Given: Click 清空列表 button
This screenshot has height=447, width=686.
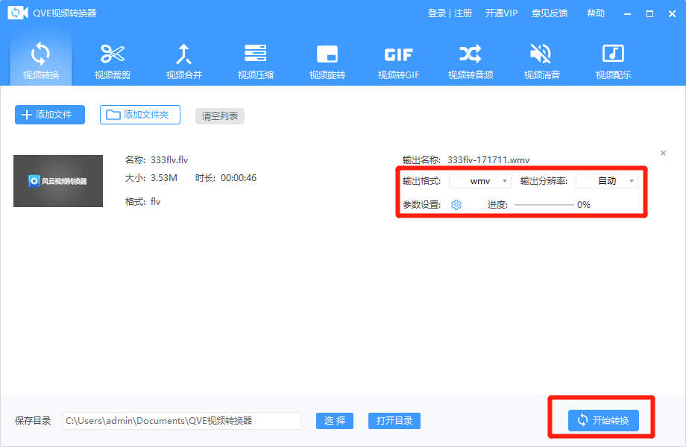Looking at the screenshot, I should 220,116.
